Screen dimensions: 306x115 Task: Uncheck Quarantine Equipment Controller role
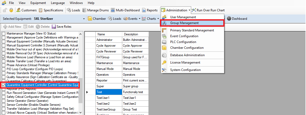pyautogui.click(x=3, y=85)
